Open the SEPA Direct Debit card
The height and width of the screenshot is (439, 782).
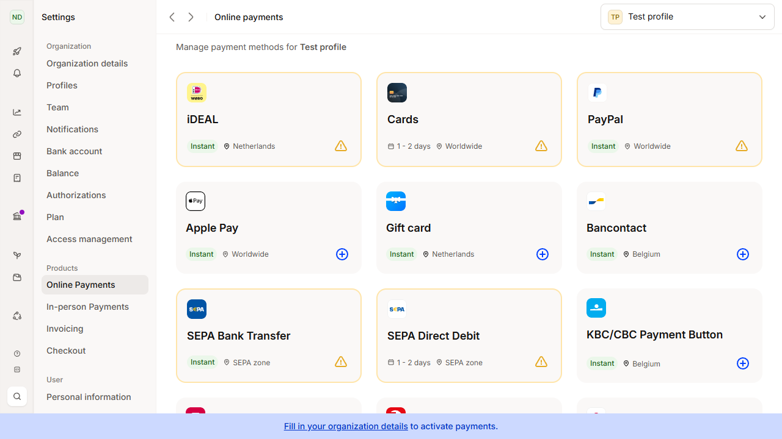[469, 336]
